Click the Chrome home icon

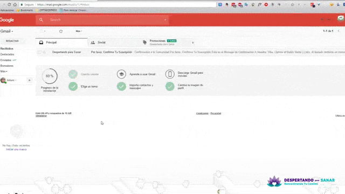pos(15,4)
